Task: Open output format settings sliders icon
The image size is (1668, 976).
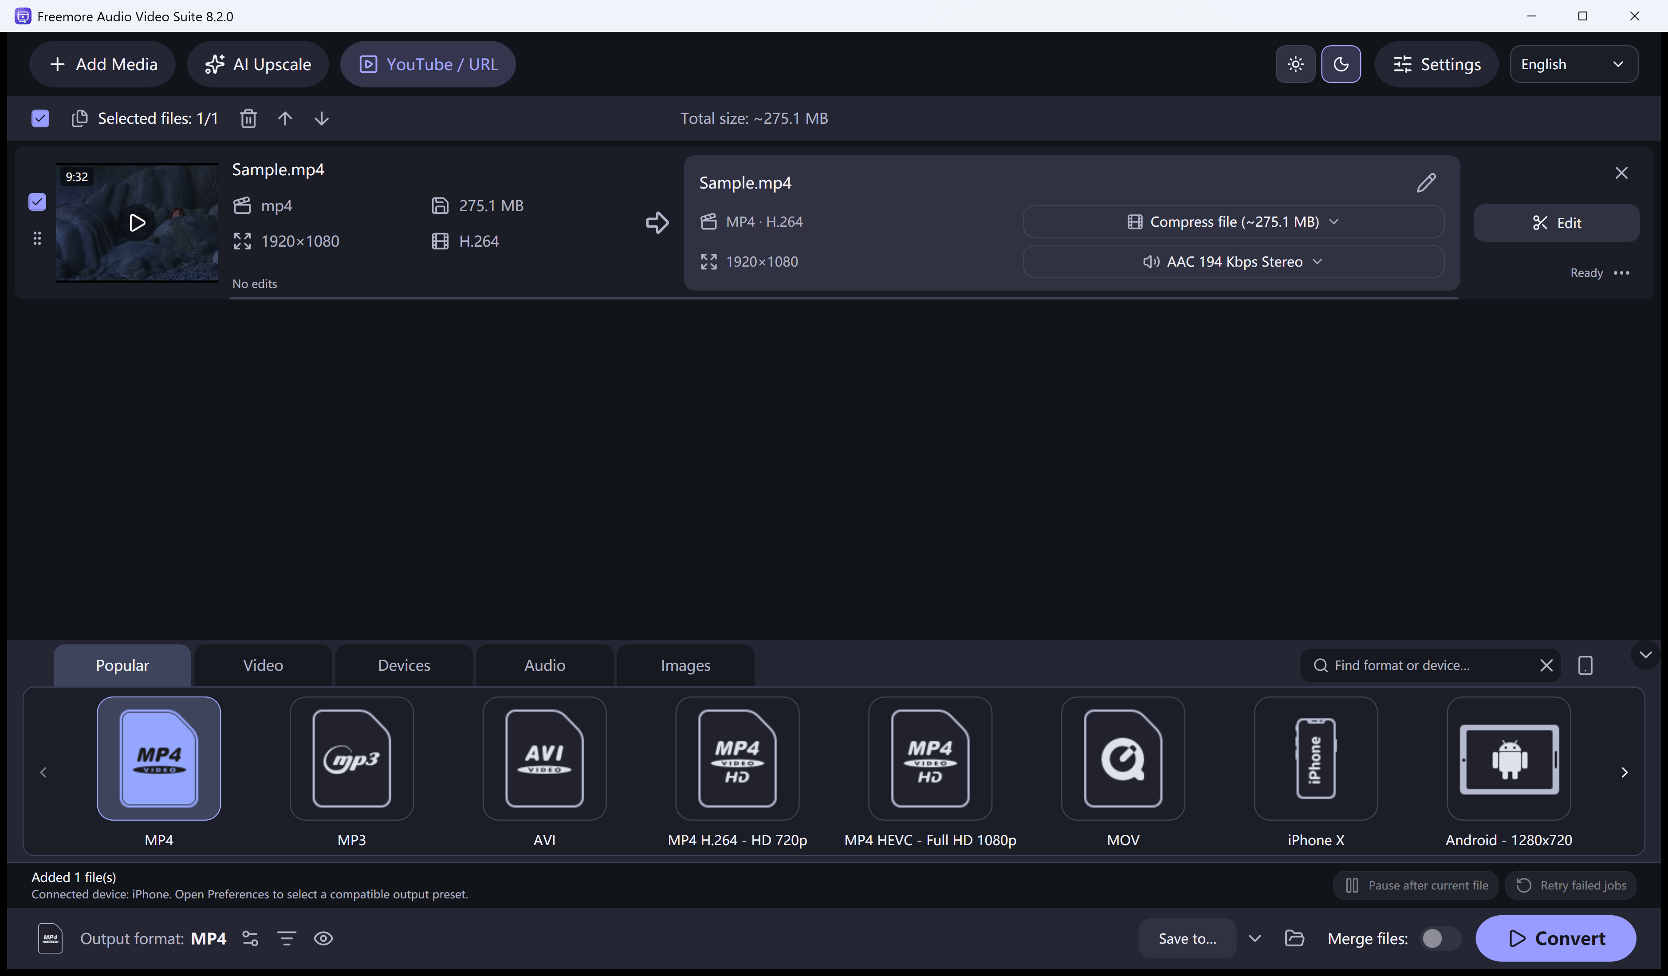Action: [x=250, y=938]
